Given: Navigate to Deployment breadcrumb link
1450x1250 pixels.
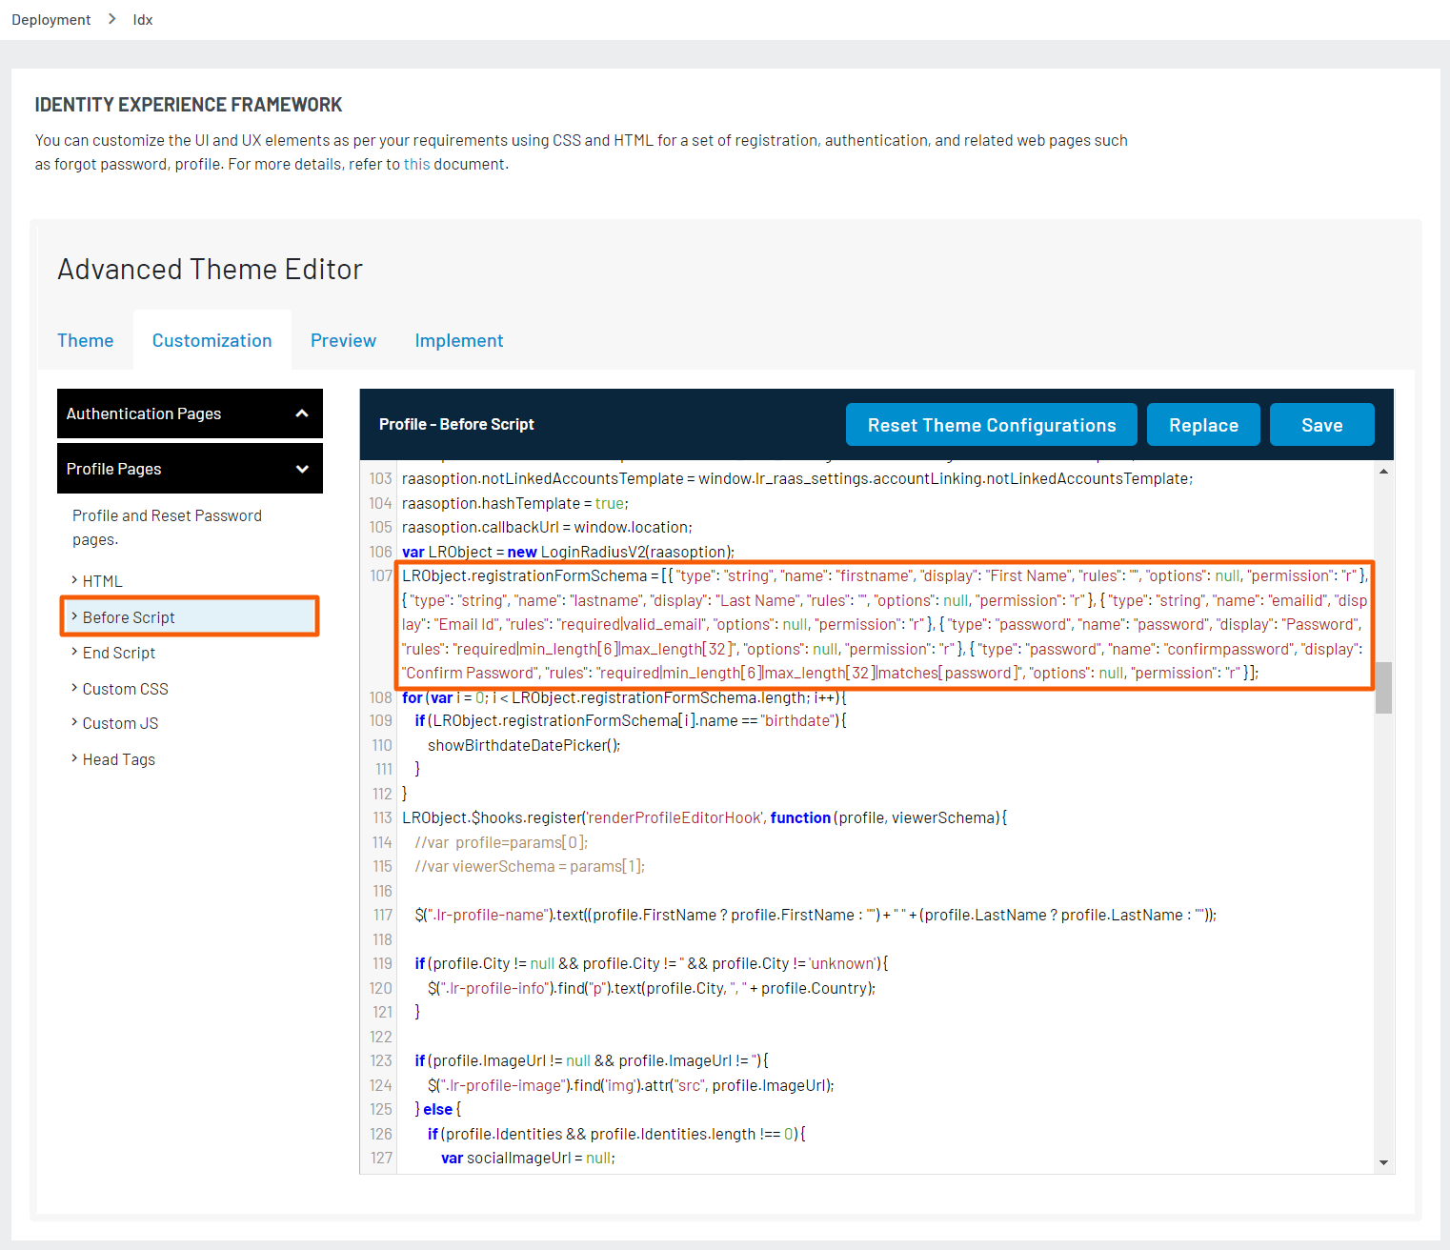Looking at the screenshot, I should coord(50,18).
